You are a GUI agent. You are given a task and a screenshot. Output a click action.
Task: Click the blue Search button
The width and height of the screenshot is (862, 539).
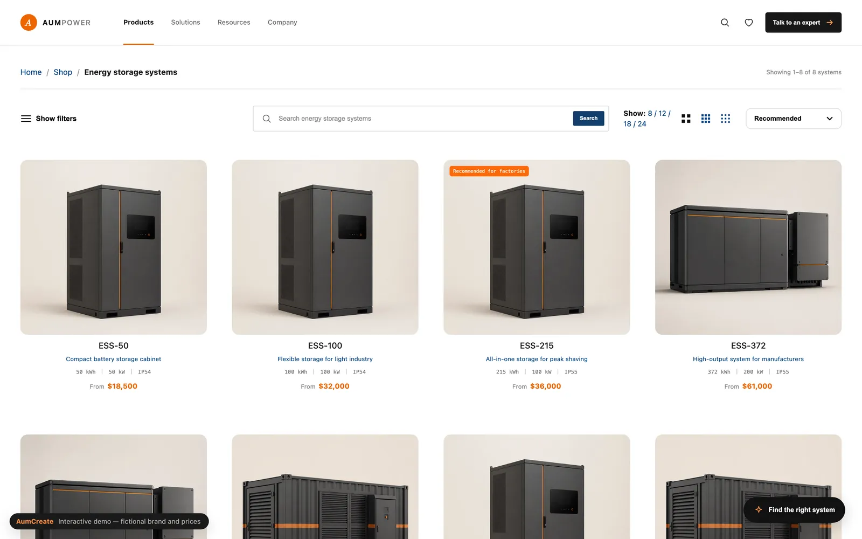tap(588, 119)
